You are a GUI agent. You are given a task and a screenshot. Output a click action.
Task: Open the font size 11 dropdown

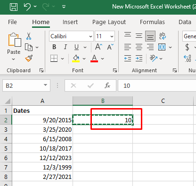coord(112,36)
